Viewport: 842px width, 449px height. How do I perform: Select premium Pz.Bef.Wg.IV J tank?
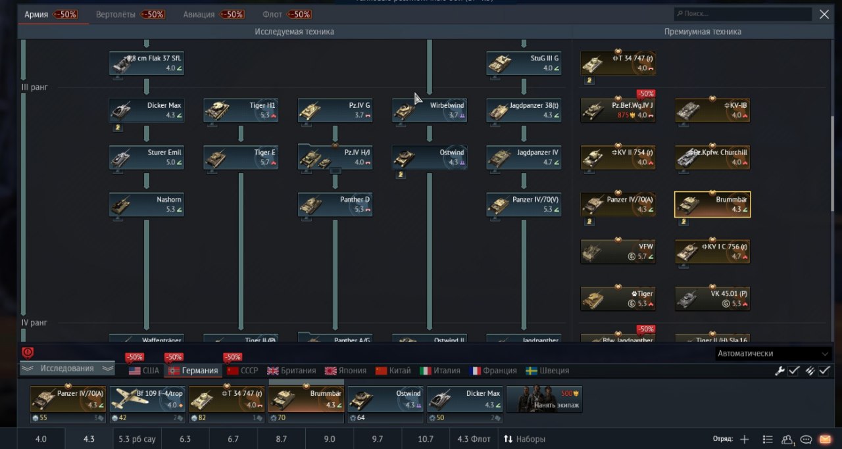point(618,110)
